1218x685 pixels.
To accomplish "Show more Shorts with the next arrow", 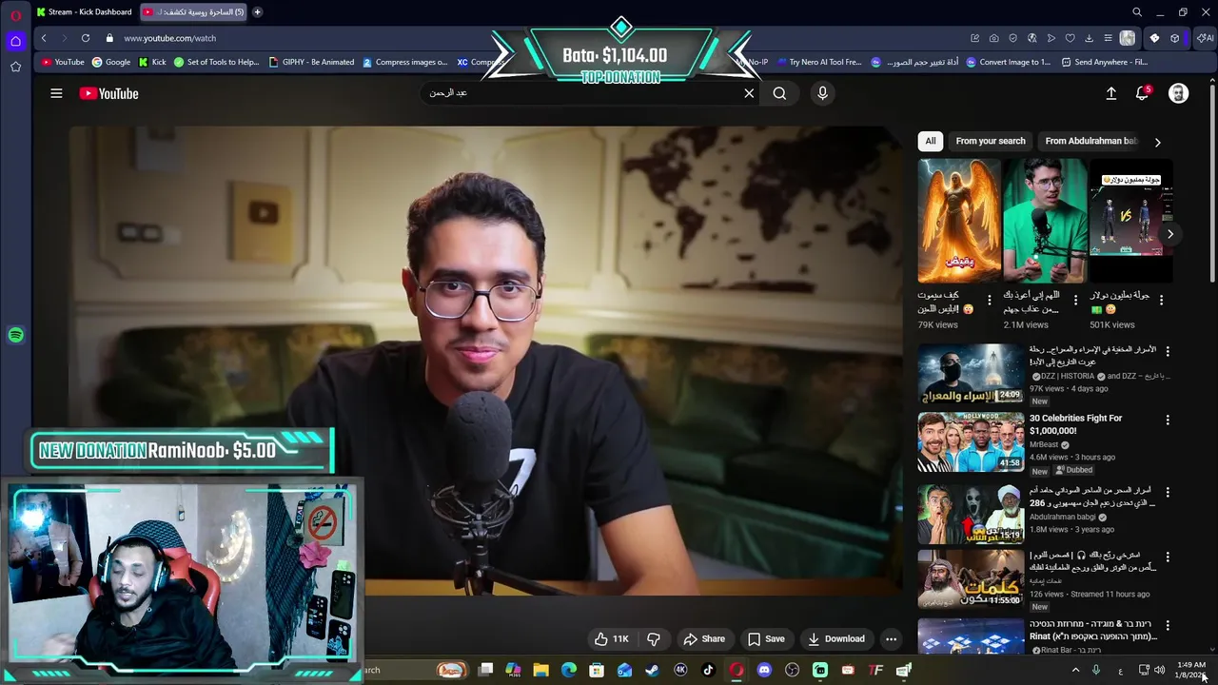I will tap(1170, 234).
